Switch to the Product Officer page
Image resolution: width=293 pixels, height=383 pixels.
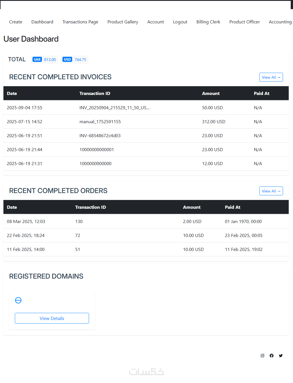coord(244,22)
